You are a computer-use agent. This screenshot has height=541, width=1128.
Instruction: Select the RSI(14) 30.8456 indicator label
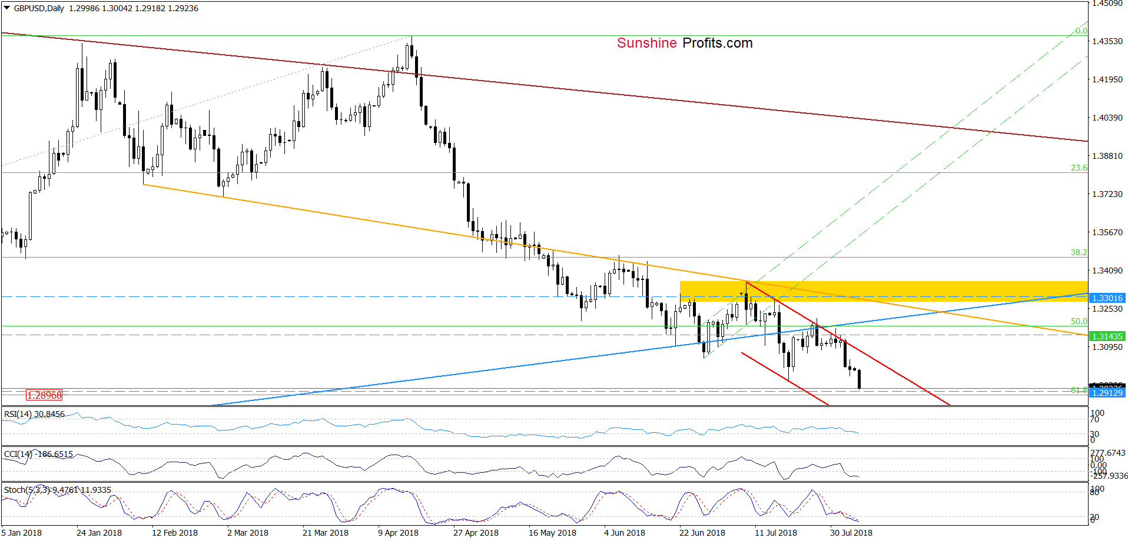coord(35,414)
